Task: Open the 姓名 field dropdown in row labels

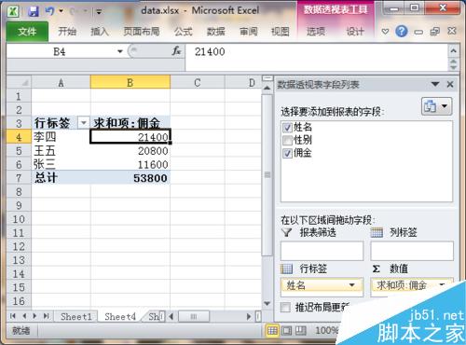Action: pyautogui.click(x=351, y=285)
